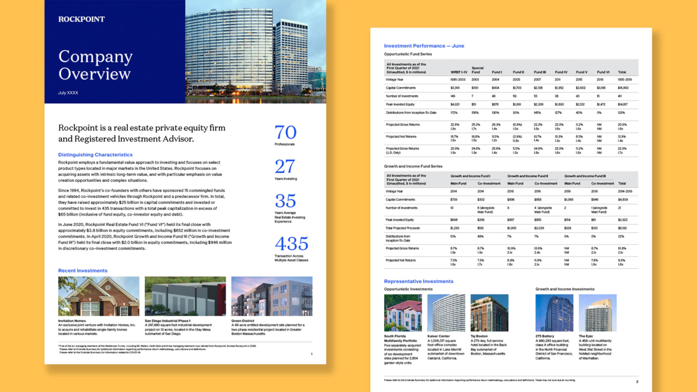Select the cover photo of the office tower

[256, 52]
